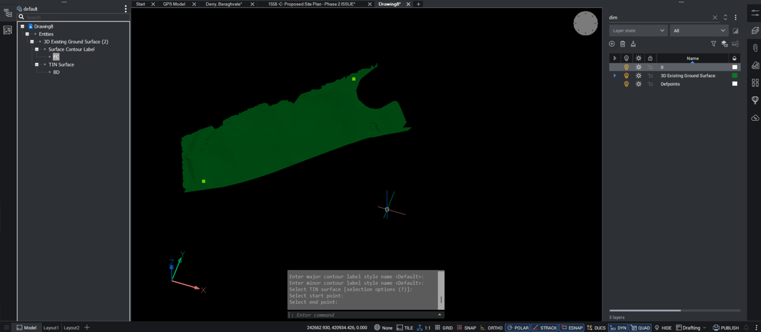Click the delete layer trash icon
This screenshot has width=761, height=332.
tap(622, 44)
